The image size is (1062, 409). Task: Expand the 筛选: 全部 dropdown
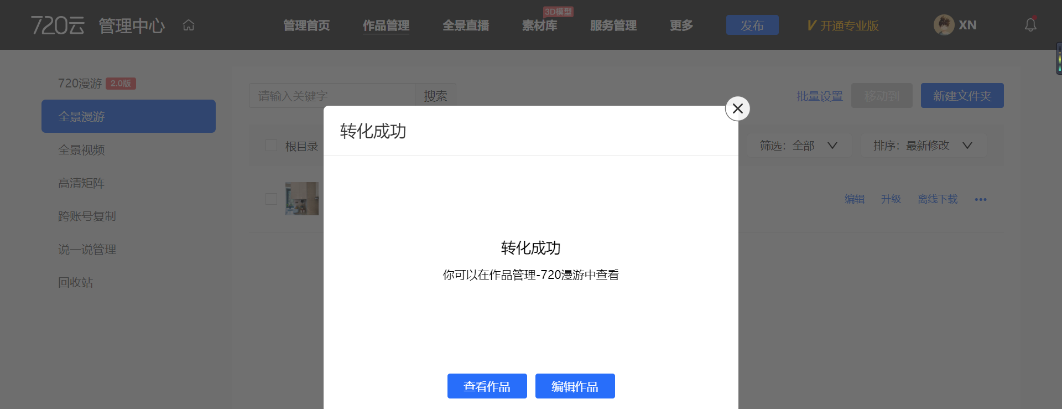[x=798, y=146]
